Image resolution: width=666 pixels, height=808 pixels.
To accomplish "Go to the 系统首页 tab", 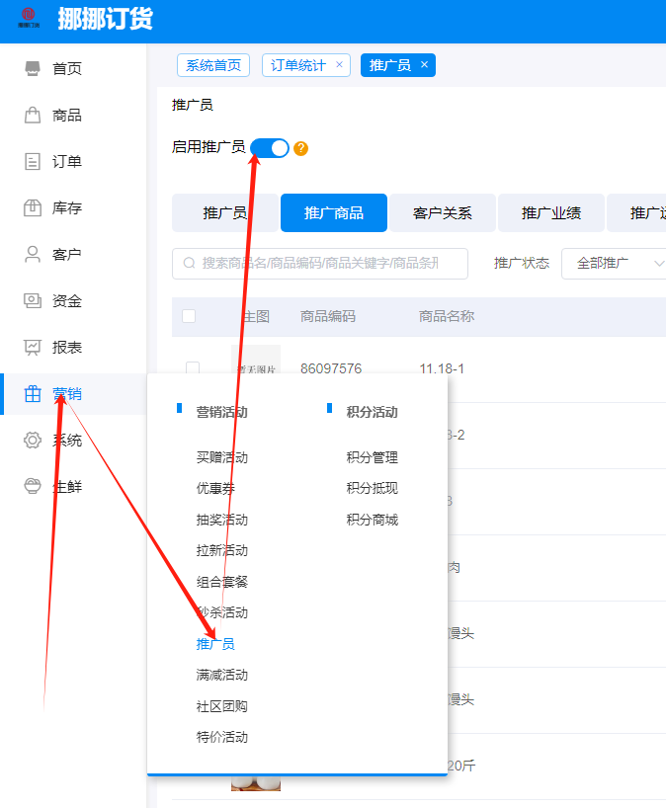I will click(x=213, y=65).
